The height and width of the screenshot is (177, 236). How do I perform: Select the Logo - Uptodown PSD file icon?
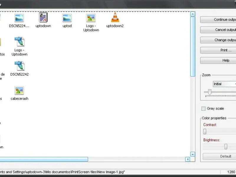19,42
